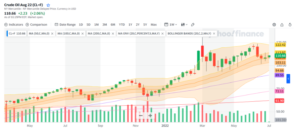This screenshot has height=132, width=294.
Task: Select the Max time range
Action: (154, 24)
